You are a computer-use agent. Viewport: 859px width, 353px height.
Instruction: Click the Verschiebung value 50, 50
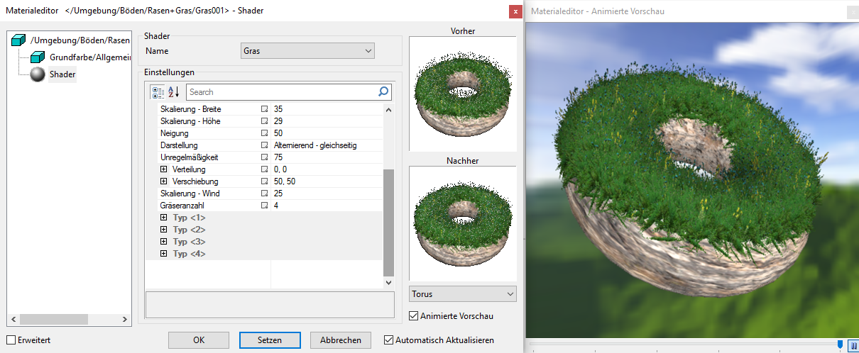coord(284,181)
